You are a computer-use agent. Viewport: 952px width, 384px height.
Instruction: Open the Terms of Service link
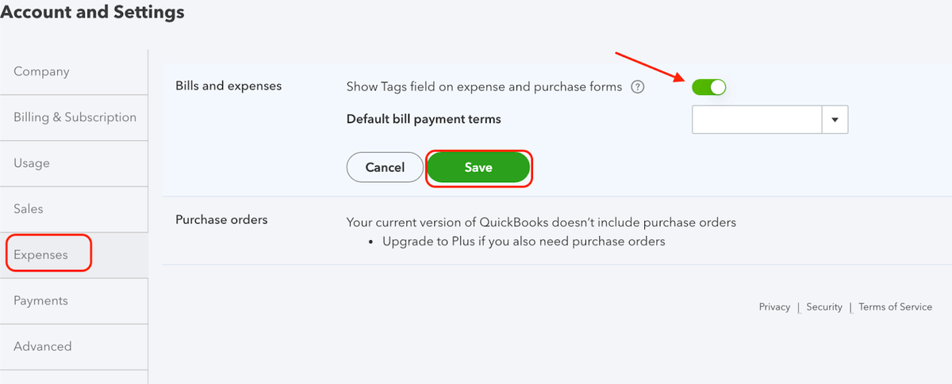[896, 307]
